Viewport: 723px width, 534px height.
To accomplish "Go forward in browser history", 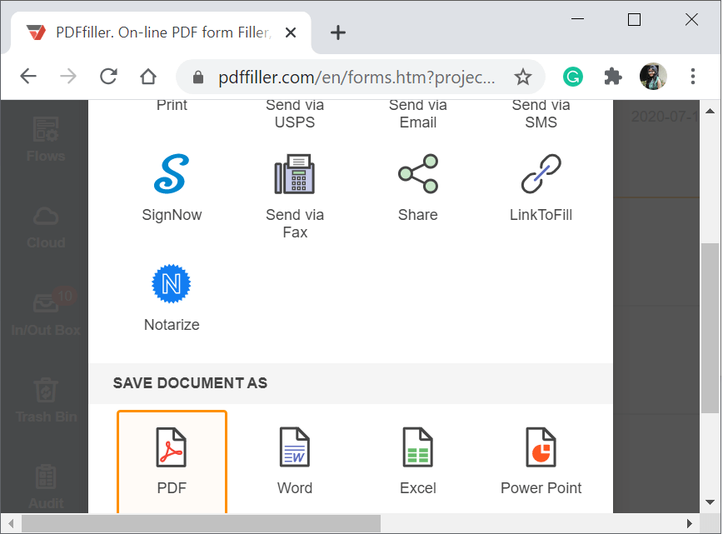I will 68,76.
